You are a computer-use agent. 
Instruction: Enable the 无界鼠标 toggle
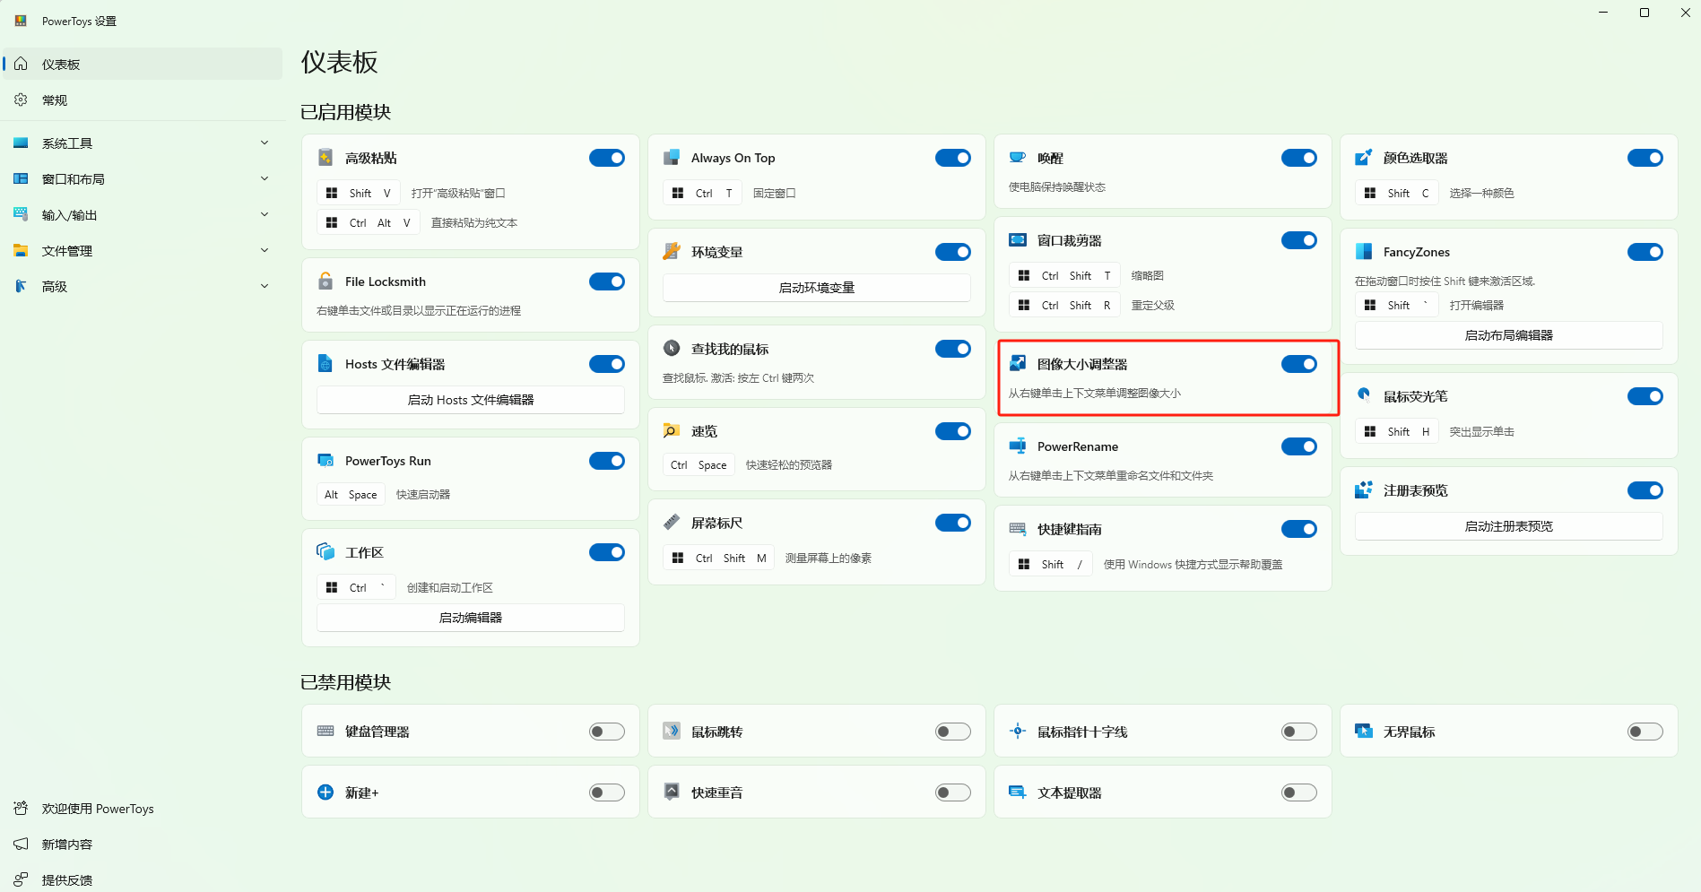coord(1645,732)
